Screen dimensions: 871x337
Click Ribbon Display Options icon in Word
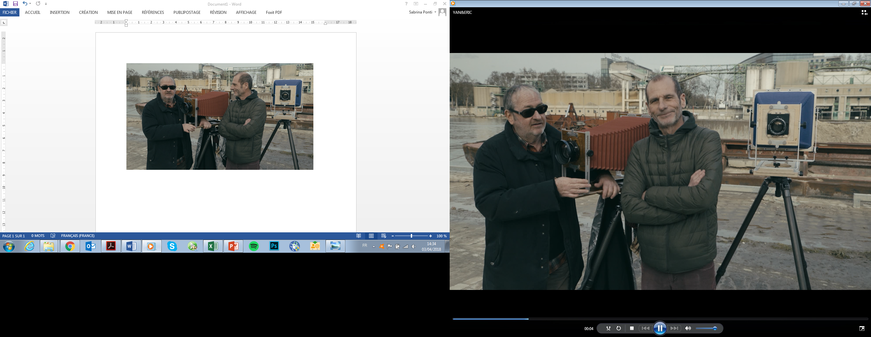click(416, 4)
